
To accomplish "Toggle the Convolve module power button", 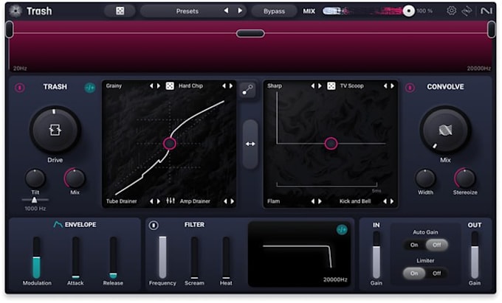I will 410,87.
